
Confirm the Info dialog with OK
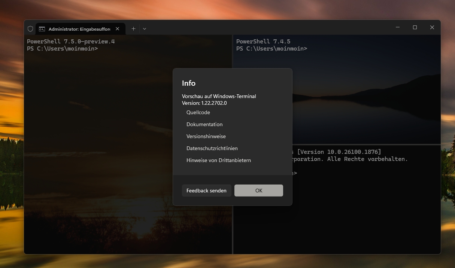pyautogui.click(x=259, y=191)
